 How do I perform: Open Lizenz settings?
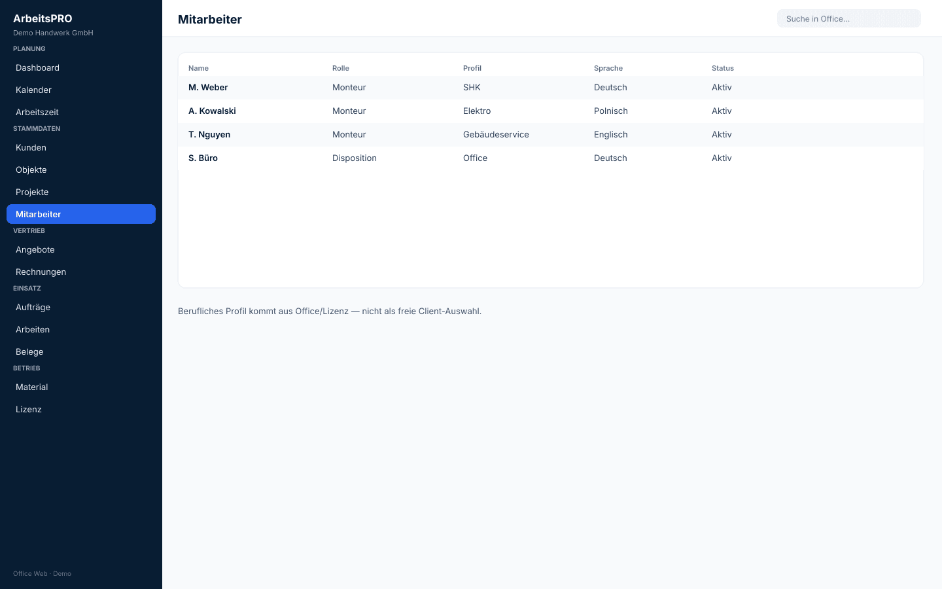point(81,409)
